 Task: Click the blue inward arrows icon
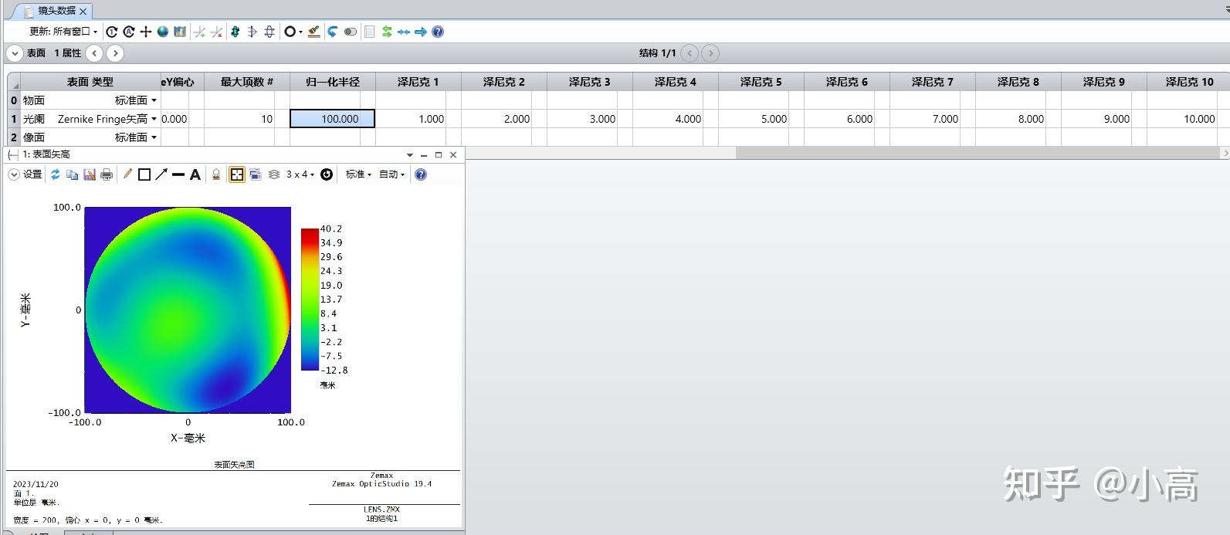[x=404, y=32]
